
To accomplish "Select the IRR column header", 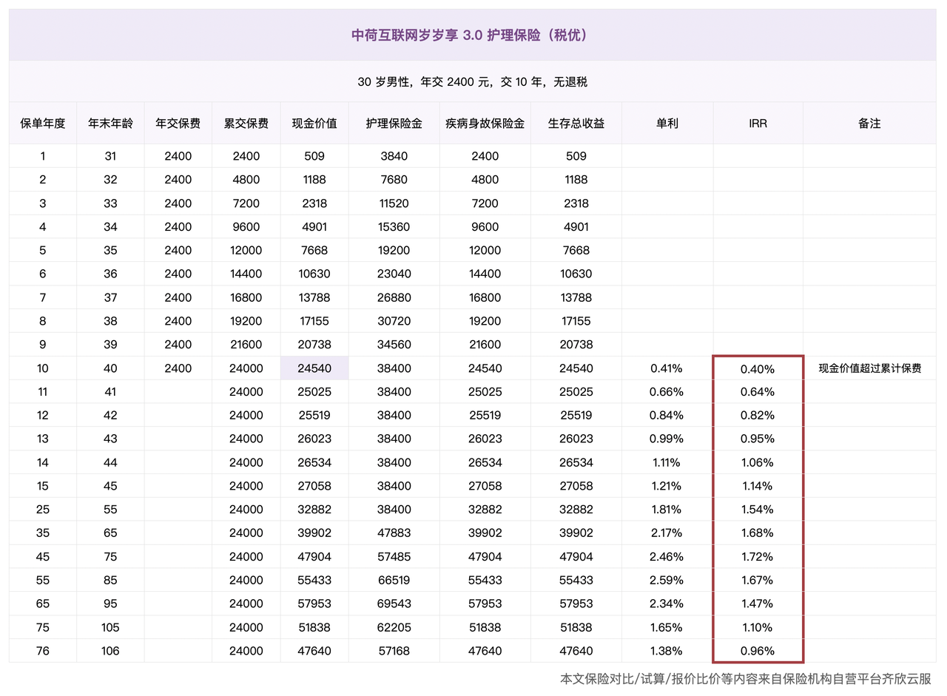I will click(758, 124).
